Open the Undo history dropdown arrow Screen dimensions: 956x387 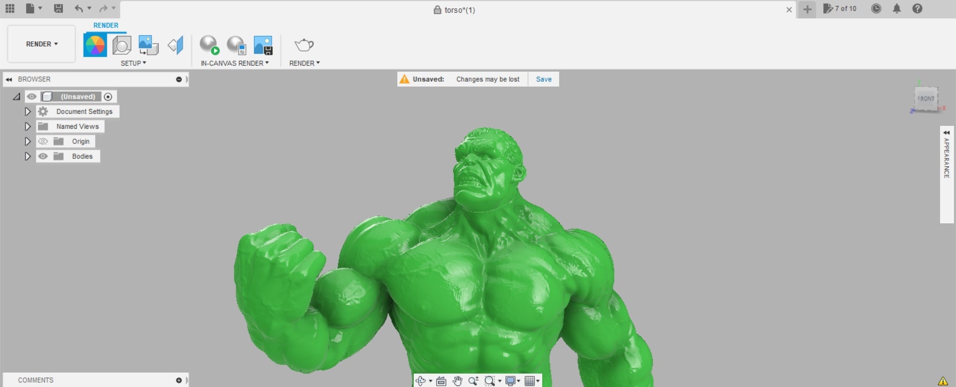coord(89,8)
